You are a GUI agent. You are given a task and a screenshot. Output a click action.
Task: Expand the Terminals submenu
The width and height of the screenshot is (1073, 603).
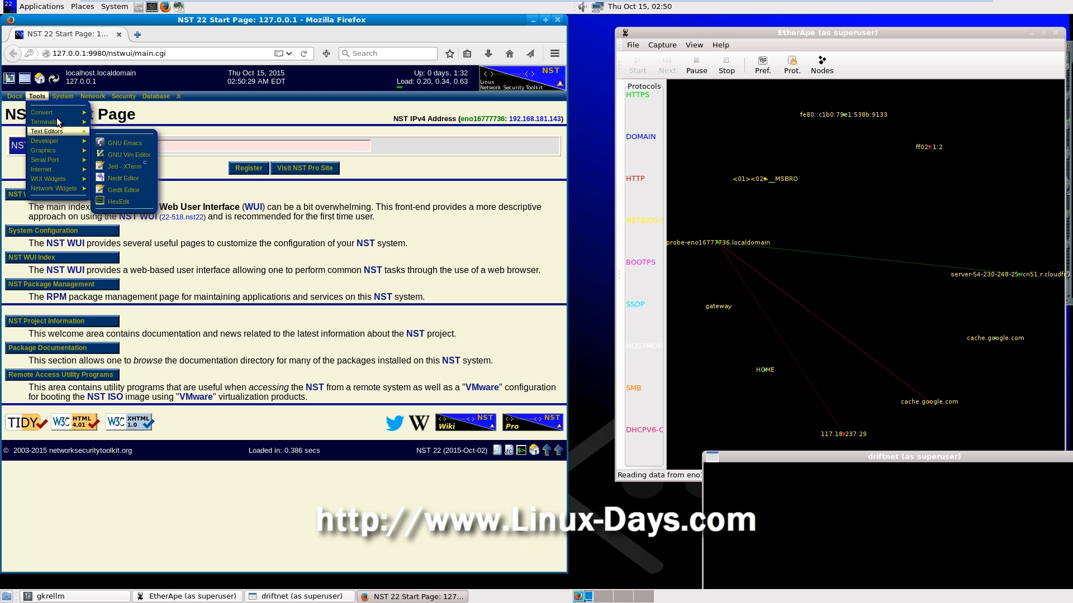click(58, 122)
